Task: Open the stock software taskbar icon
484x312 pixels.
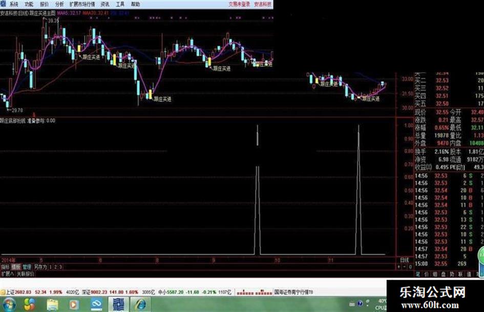Action: [118, 305]
